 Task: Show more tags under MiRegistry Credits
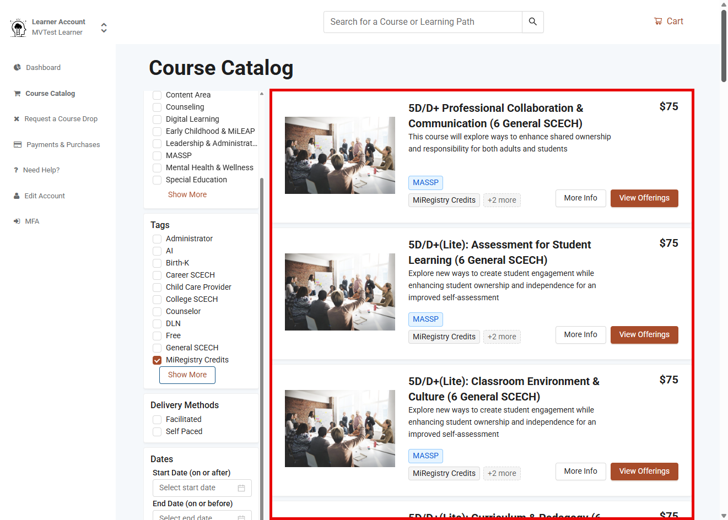187,375
